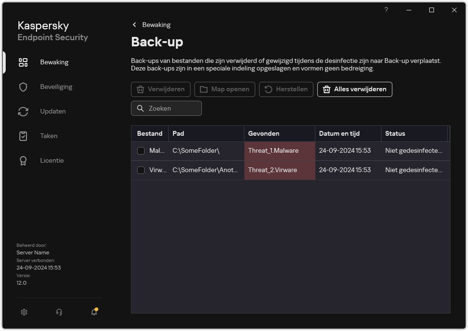
Task: Open settings gear icon in sidebar footer
Action: [x=24, y=312]
